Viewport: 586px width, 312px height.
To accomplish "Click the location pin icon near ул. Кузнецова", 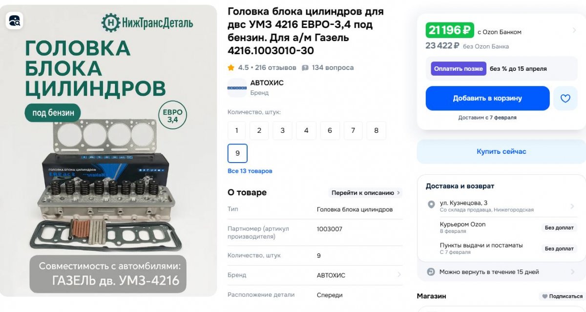I will tap(431, 205).
